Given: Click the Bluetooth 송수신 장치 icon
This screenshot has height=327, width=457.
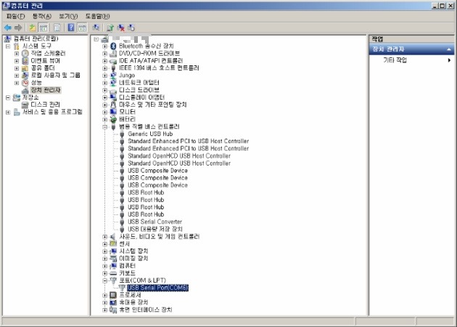Looking at the screenshot, I should pyautogui.click(x=113, y=46).
